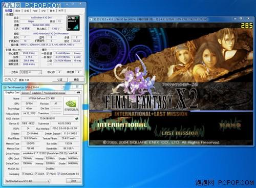256x188 pixels.
Task: Open the PowerColor Giveaway tab in GPU-Z
Action: coord(54,93)
